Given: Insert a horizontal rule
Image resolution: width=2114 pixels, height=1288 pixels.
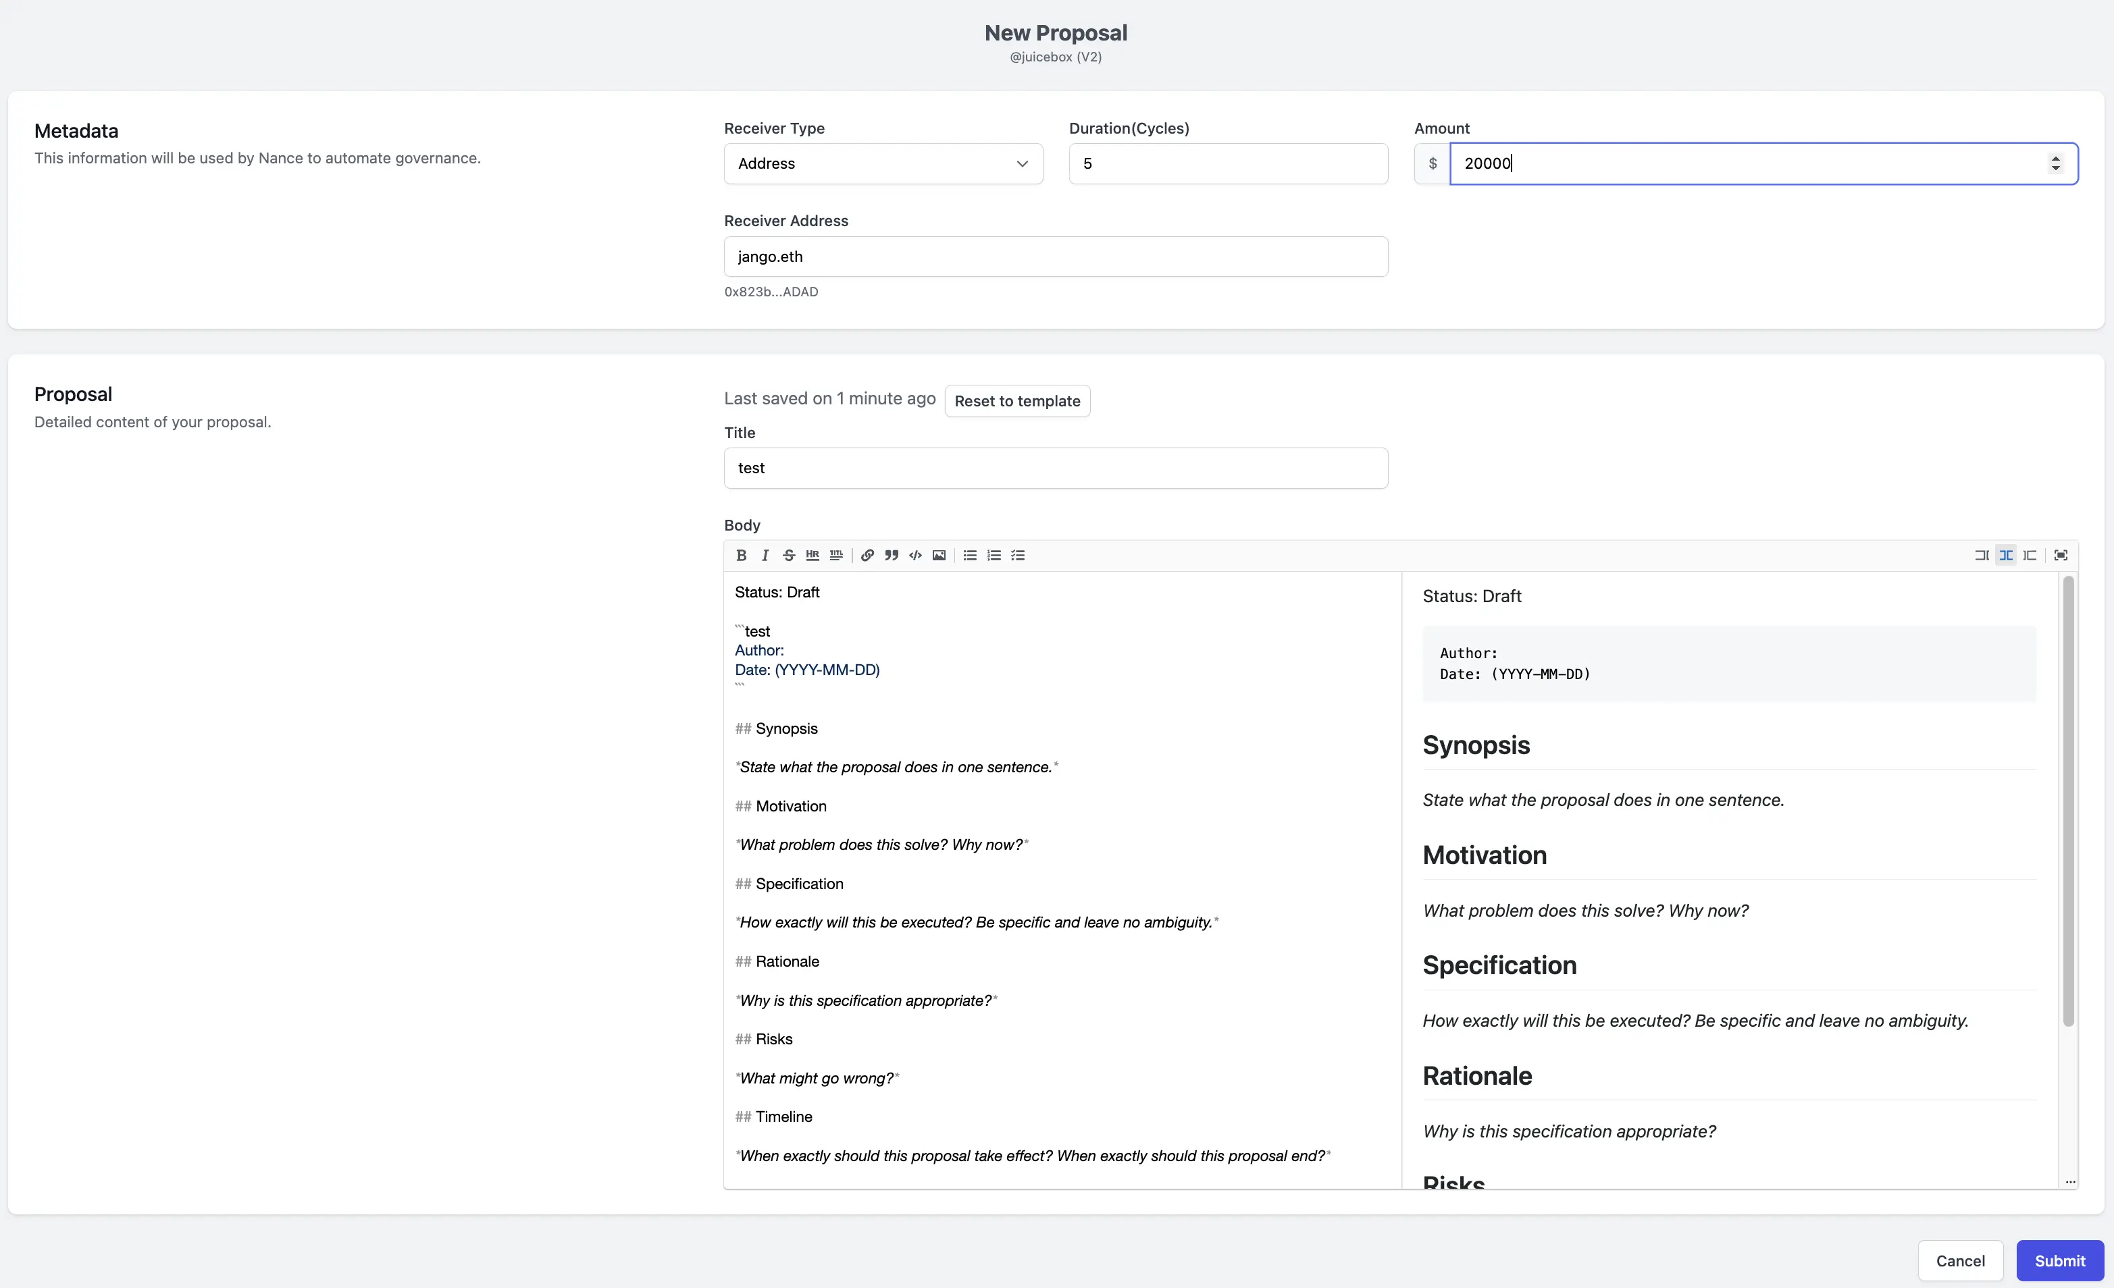Looking at the screenshot, I should pos(813,556).
